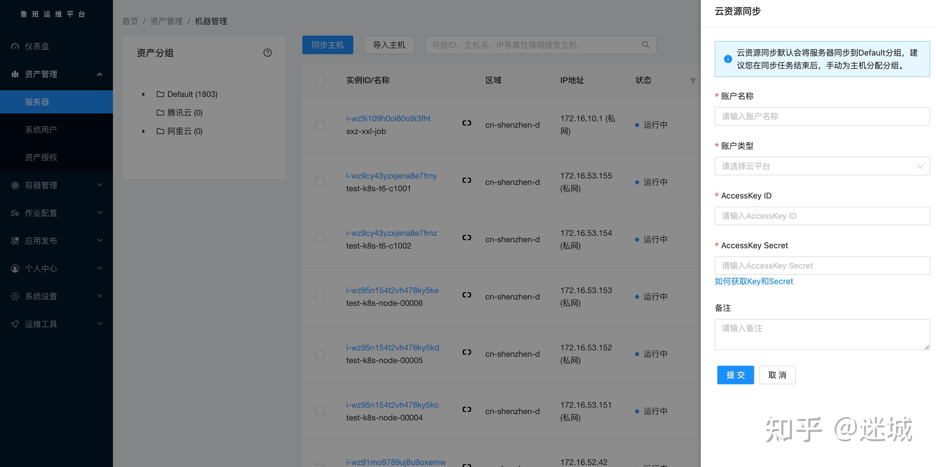Open the 如何获取Key和Secret link

point(754,282)
